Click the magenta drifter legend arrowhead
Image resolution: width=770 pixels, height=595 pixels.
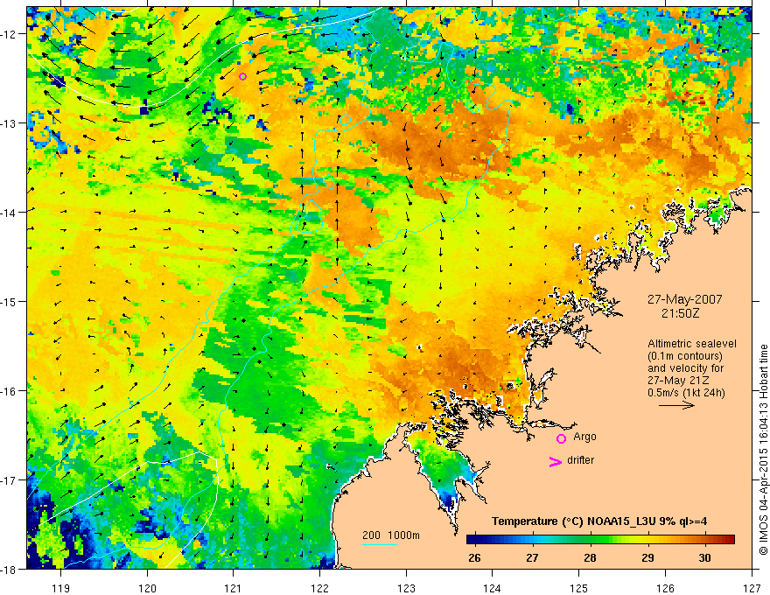click(x=555, y=461)
